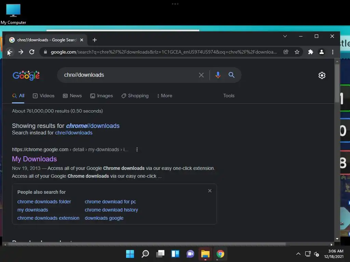
Task: Share this page from the address bar
Action: point(286,52)
